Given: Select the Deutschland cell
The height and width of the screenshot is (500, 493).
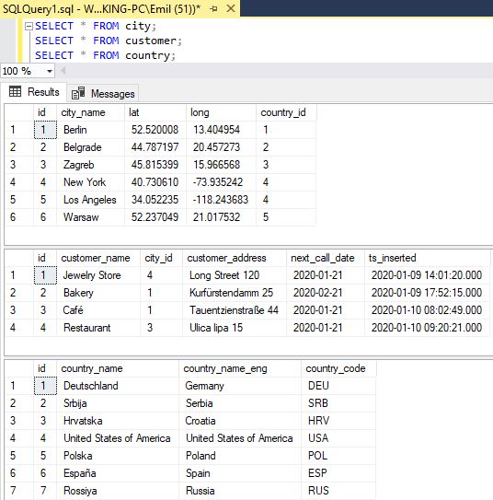Looking at the screenshot, I should tap(118, 386).
